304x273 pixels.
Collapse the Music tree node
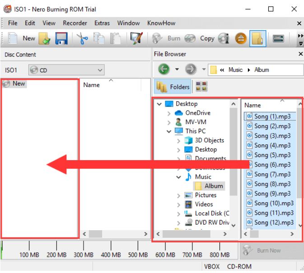click(x=178, y=177)
